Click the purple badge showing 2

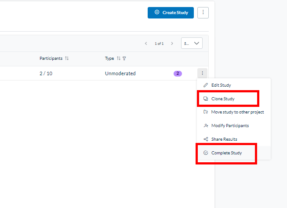click(178, 73)
